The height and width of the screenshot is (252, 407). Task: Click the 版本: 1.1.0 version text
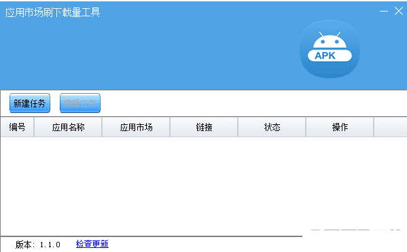tap(38, 245)
